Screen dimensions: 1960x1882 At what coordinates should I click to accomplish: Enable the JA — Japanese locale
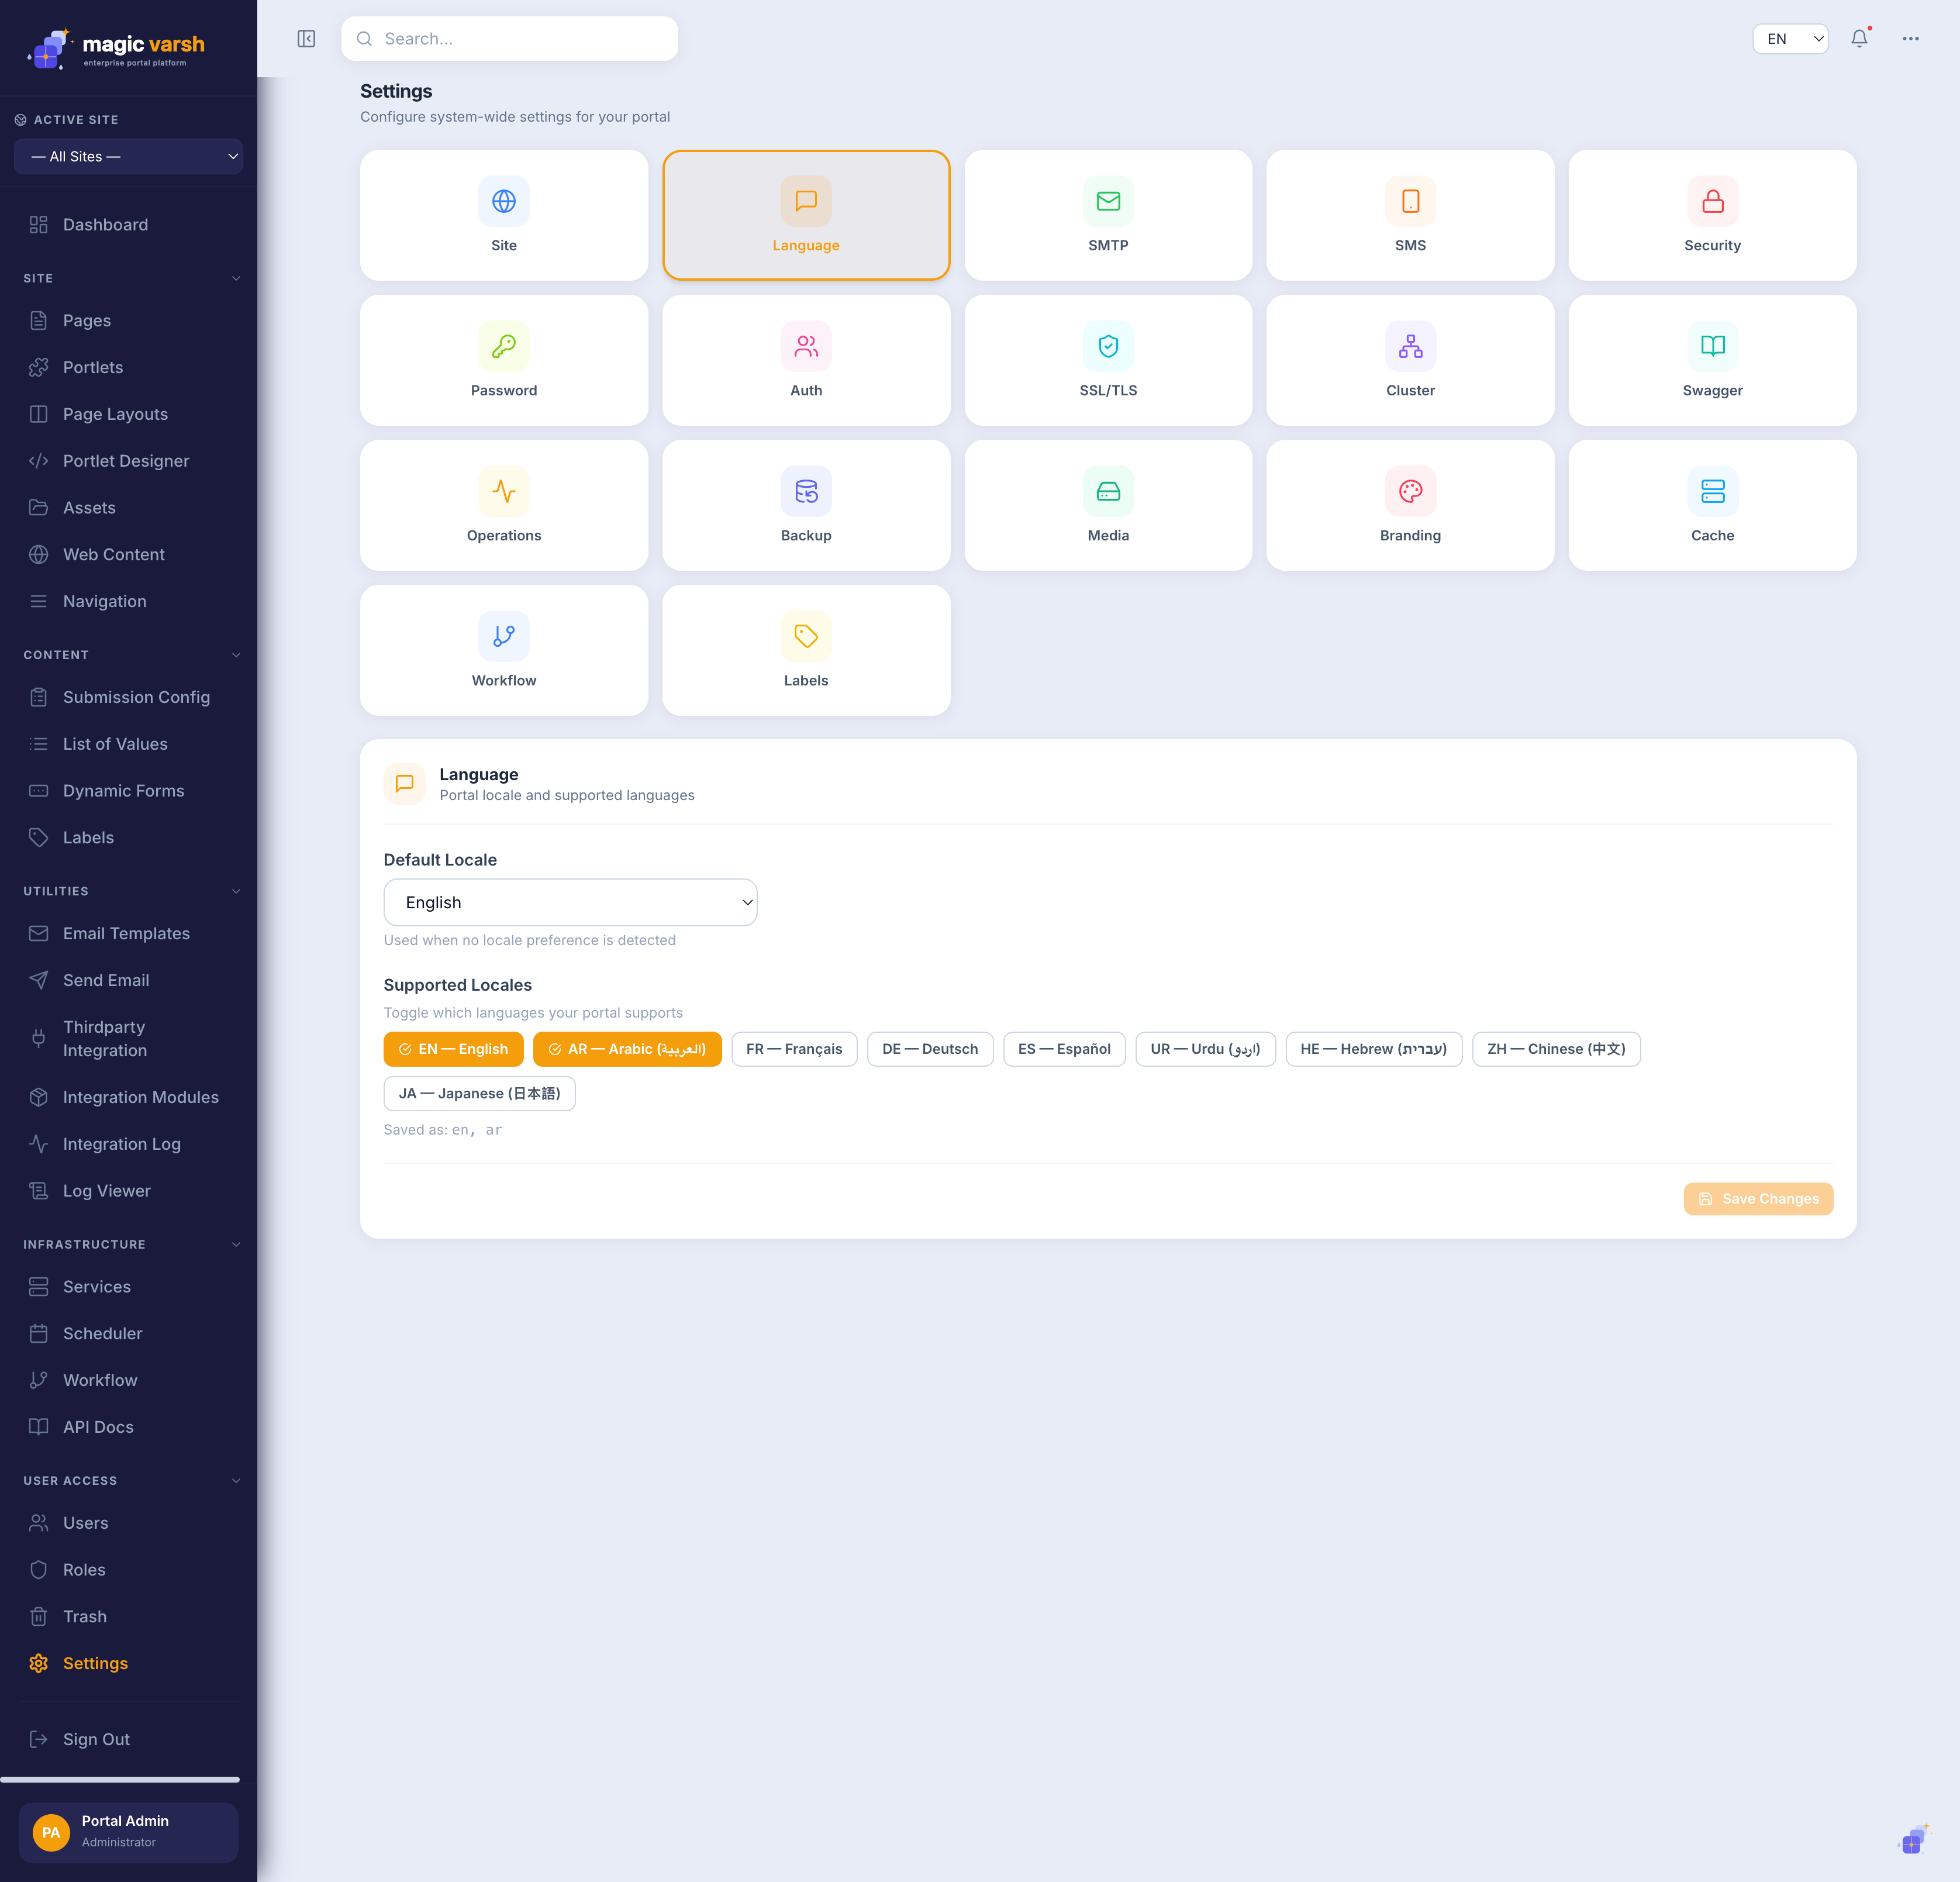479,1093
